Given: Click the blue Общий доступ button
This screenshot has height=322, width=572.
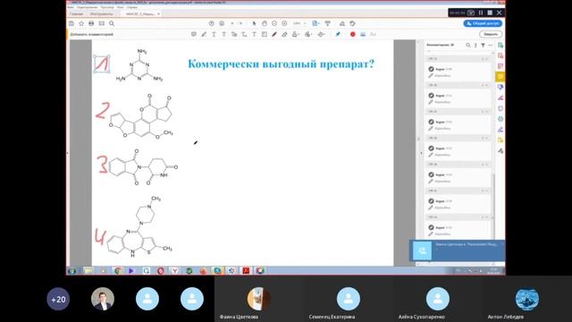Looking at the screenshot, I should pos(483,23).
